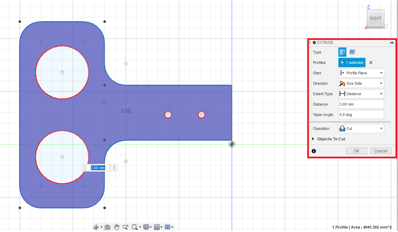Click Cancel in the Extrude dialog
The width and height of the screenshot is (398, 232).
click(x=381, y=151)
